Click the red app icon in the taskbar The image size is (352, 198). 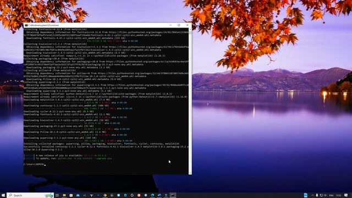pyautogui.click(x=139, y=195)
